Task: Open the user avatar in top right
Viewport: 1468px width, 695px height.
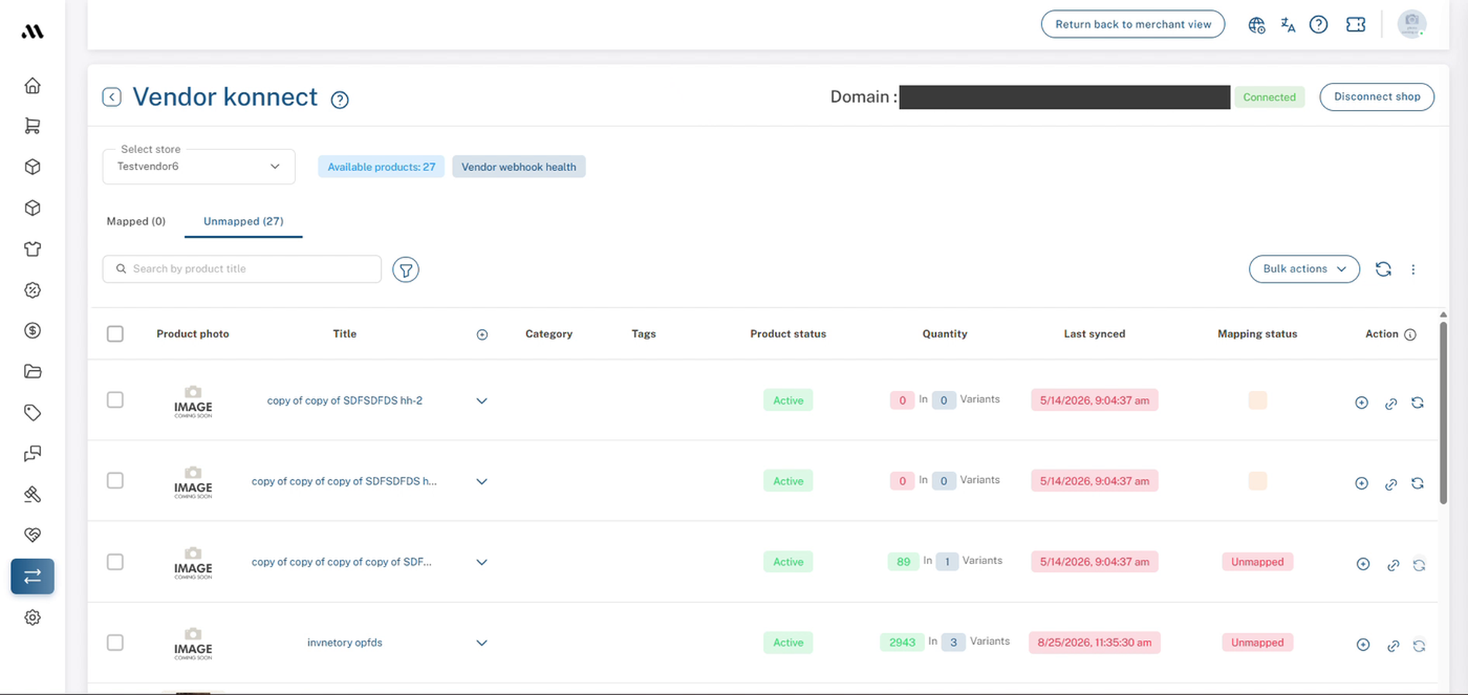Action: 1411,24
